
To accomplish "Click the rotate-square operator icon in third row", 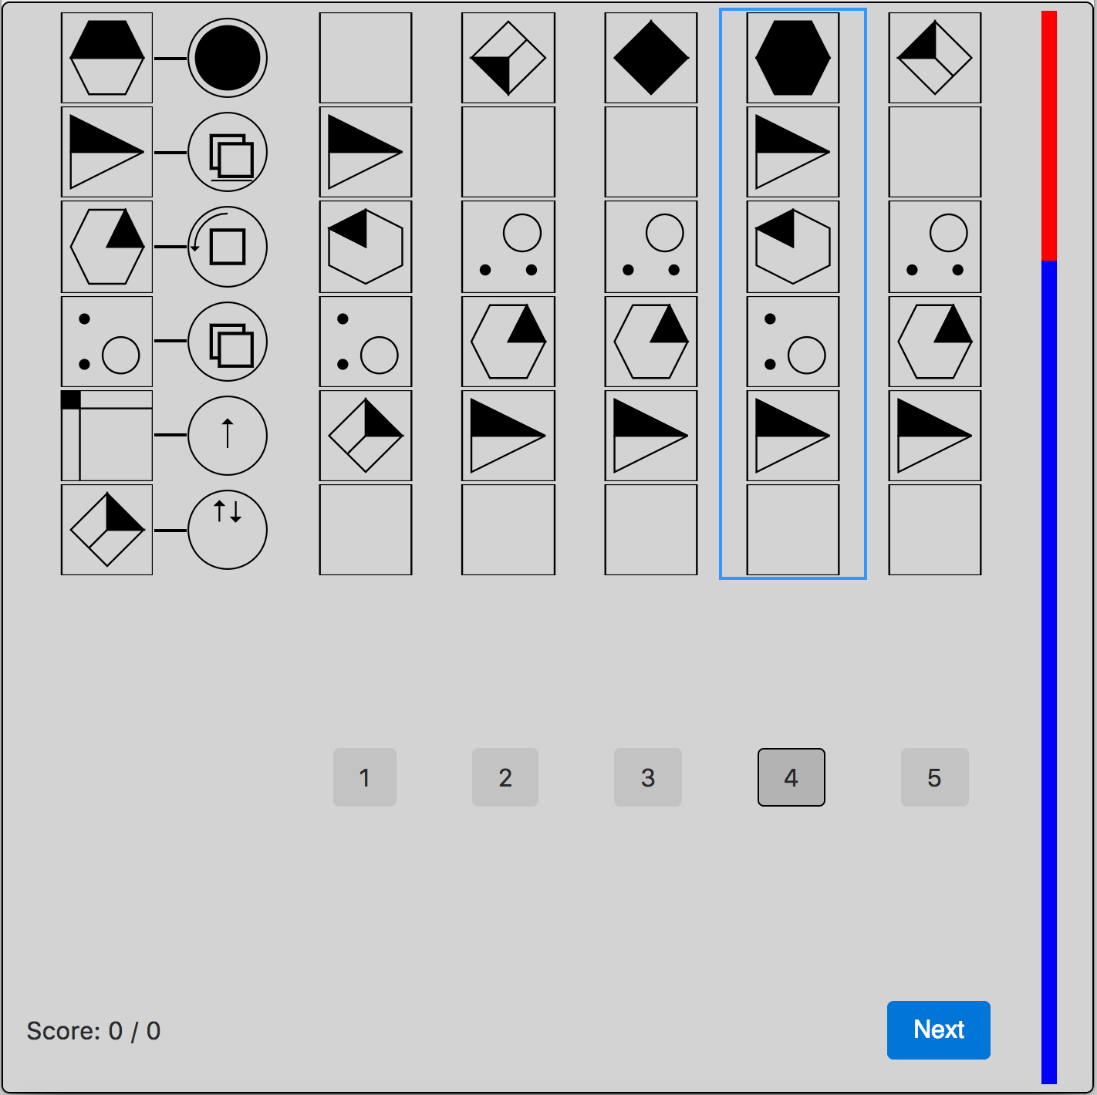I will 228,247.
